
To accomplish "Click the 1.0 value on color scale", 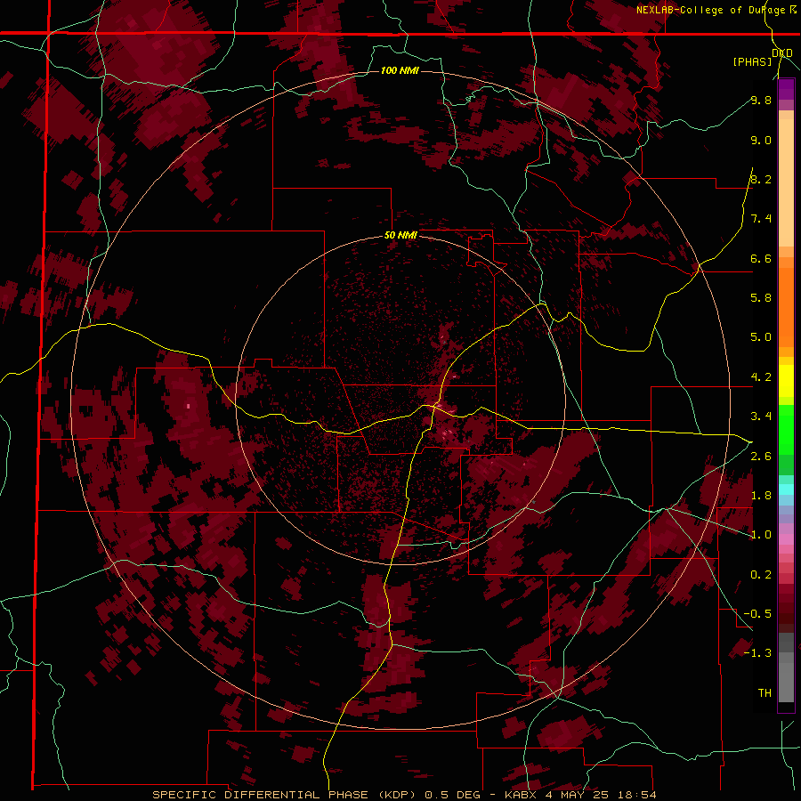I will pyautogui.click(x=761, y=535).
